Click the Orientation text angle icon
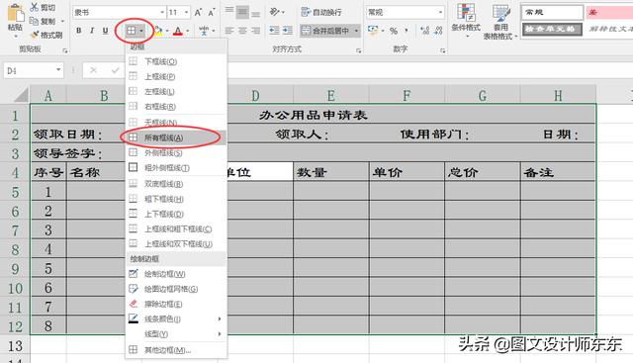 275,12
